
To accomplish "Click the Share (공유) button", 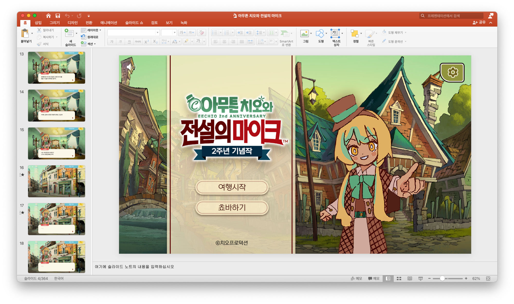I will pyautogui.click(x=479, y=23).
